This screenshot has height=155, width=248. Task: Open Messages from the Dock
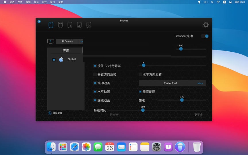point(98,147)
